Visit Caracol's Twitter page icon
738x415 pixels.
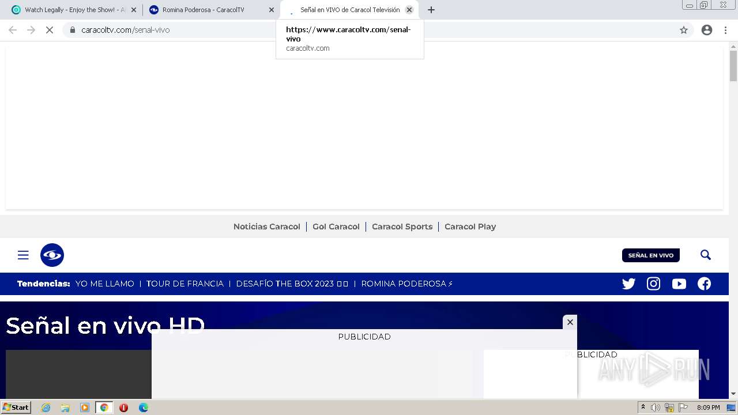tap(628, 284)
